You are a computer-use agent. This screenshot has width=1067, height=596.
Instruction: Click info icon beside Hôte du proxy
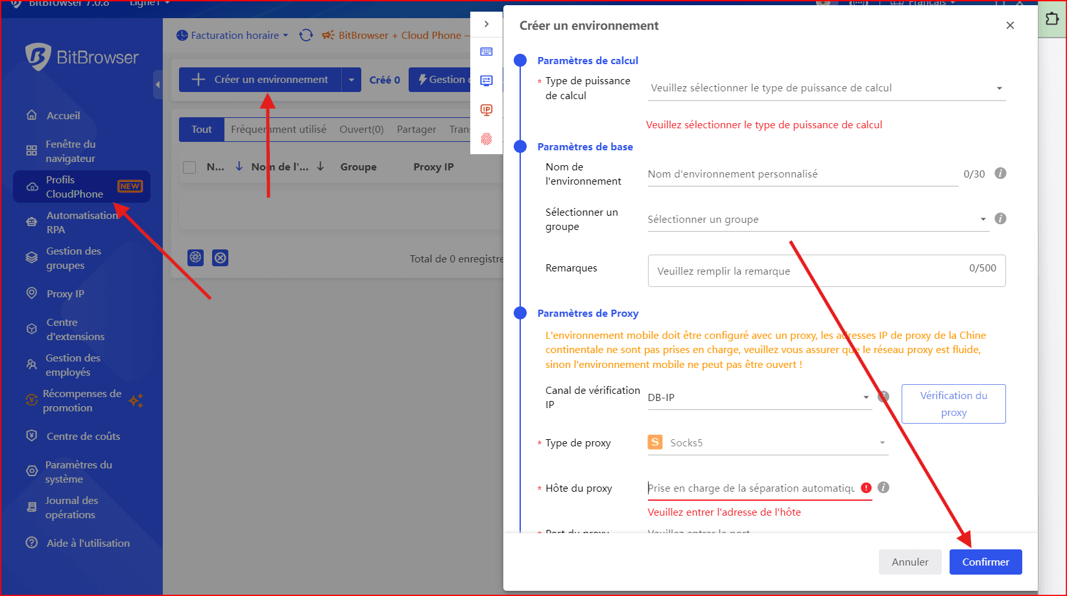(x=883, y=487)
